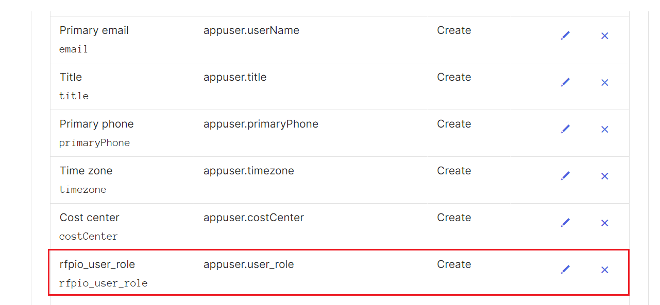Edit the rfpio_user_role mapping with pencil
The height and width of the screenshot is (305, 660).
(565, 270)
